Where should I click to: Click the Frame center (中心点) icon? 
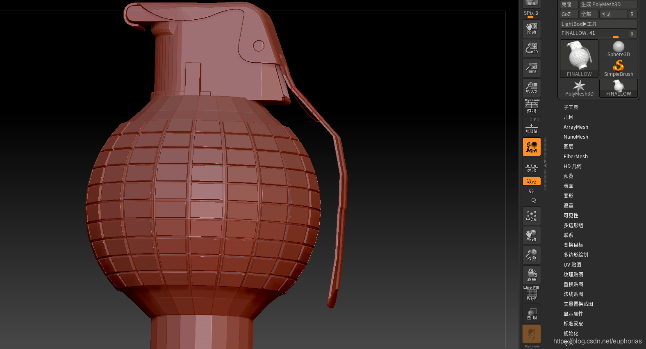532,216
